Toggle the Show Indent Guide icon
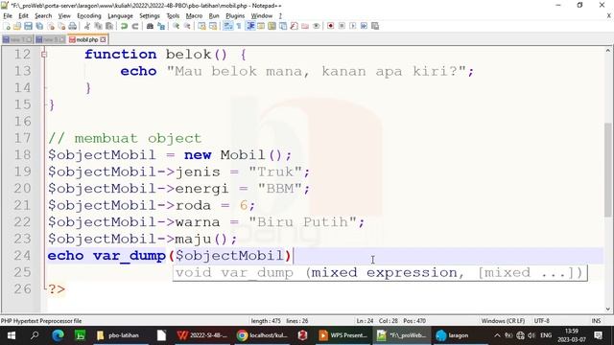 click(249, 26)
